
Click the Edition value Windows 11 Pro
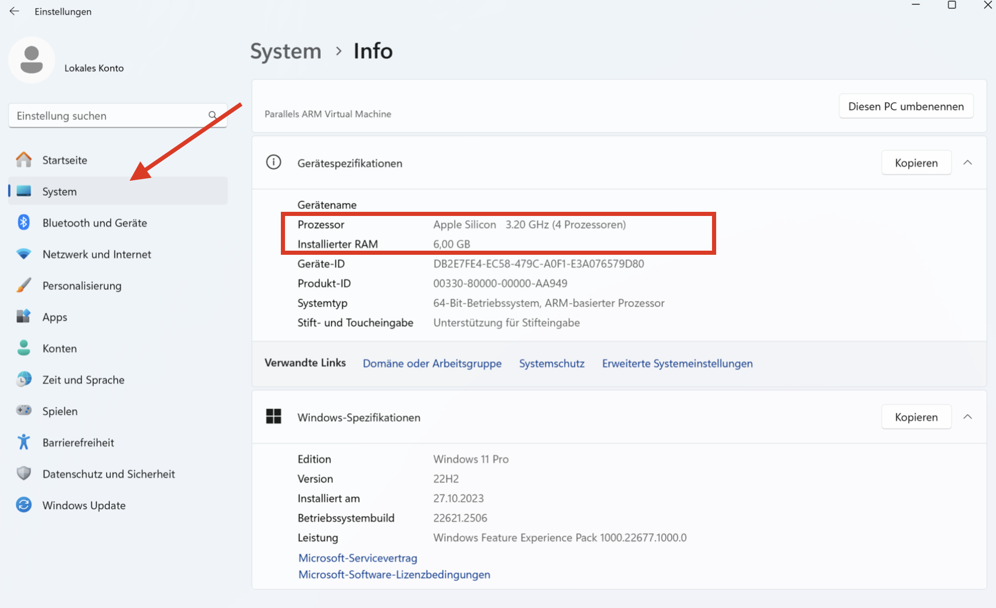pyautogui.click(x=471, y=459)
